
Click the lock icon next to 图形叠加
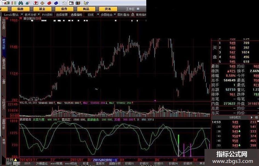(132, 14)
